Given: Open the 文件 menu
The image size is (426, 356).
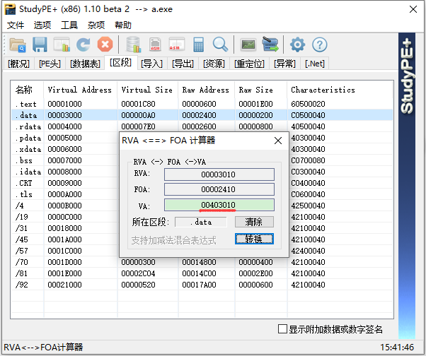Looking at the screenshot, I should [16, 25].
